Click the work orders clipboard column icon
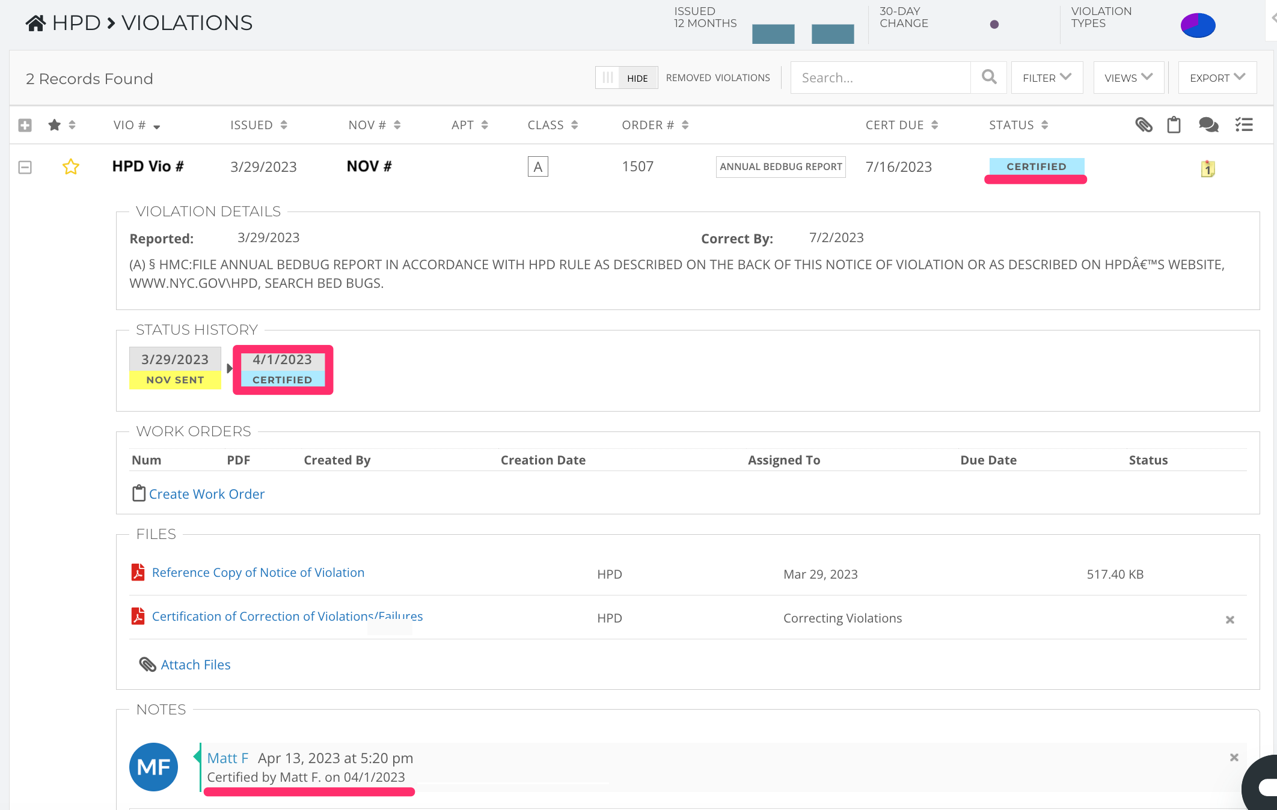 (1174, 125)
